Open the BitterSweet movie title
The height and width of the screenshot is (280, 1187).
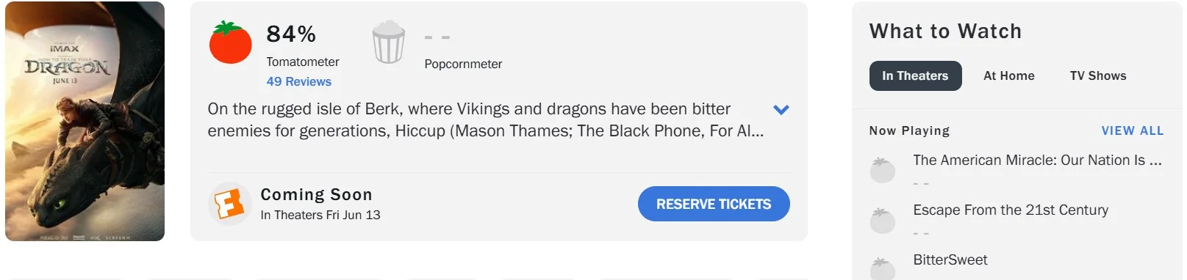(x=950, y=259)
